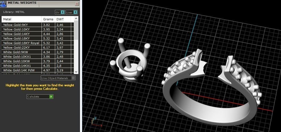Click the Calculate button
The image size is (281, 132).
click(40, 97)
